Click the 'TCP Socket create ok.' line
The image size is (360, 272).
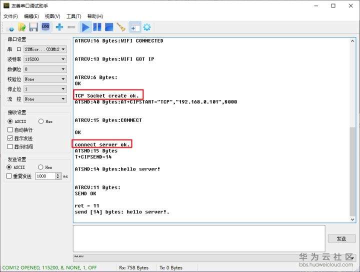click(107, 95)
